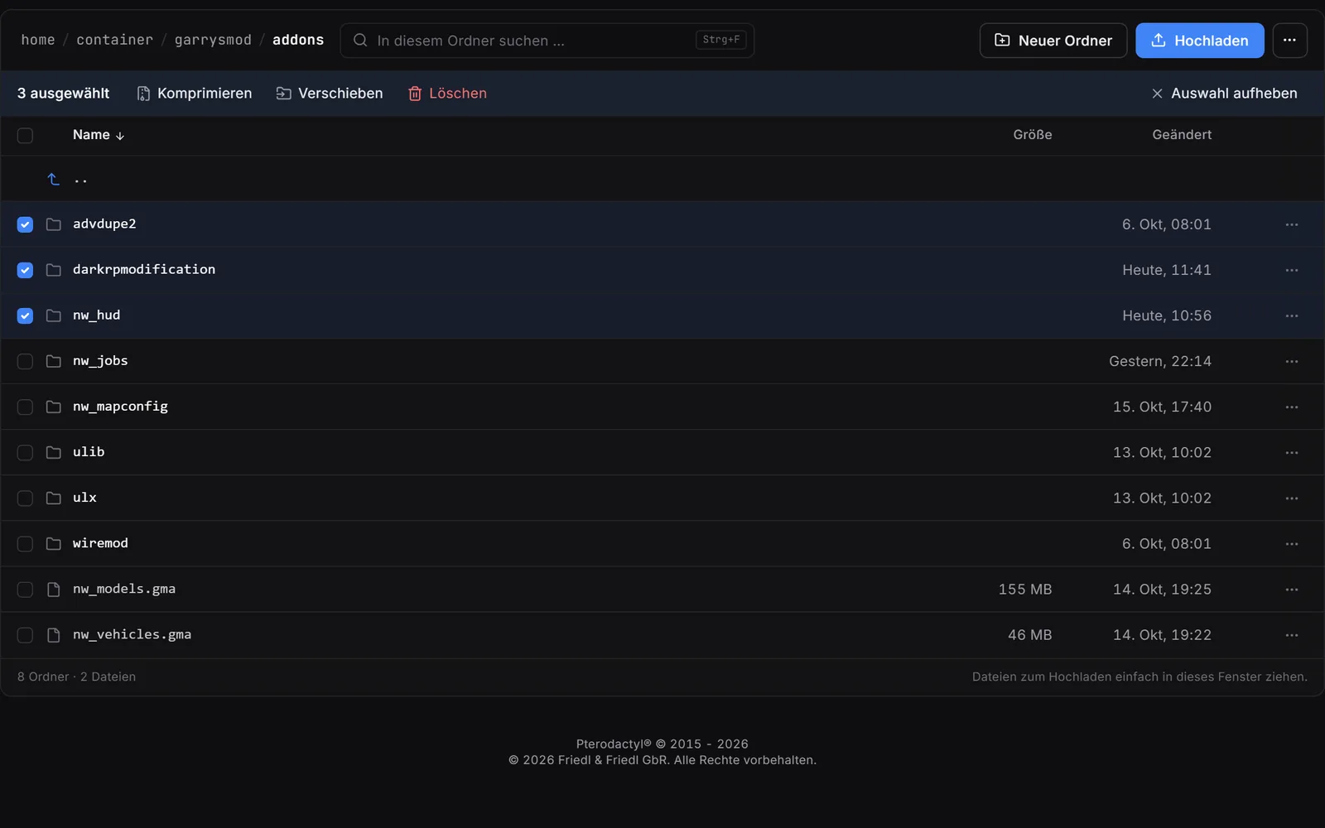Click Löschen to delete selected items

[x=447, y=94]
